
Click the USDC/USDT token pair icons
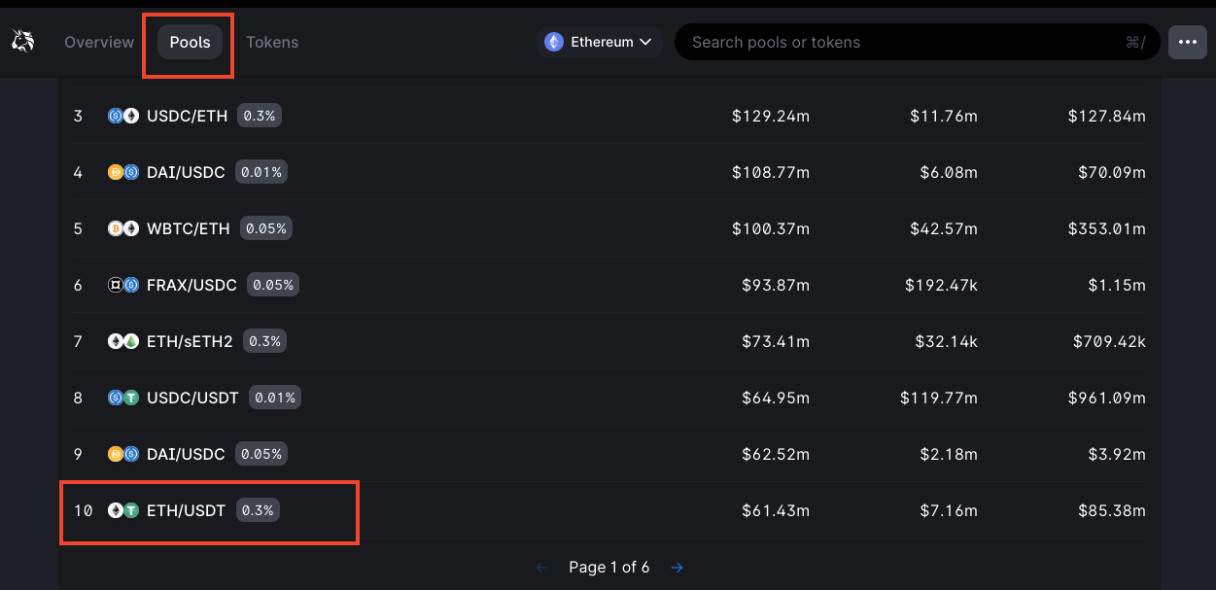[123, 398]
